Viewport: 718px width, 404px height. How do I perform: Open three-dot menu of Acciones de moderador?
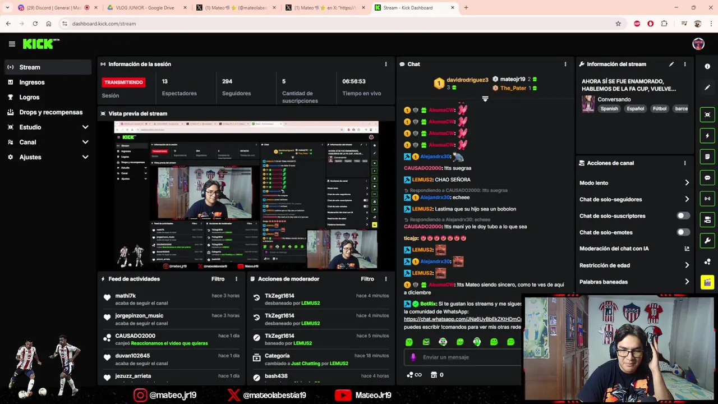pyautogui.click(x=386, y=279)
